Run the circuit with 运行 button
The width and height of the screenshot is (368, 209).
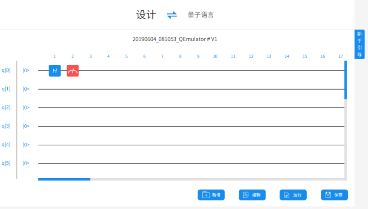pyautogui.click(x=293, y=195)
